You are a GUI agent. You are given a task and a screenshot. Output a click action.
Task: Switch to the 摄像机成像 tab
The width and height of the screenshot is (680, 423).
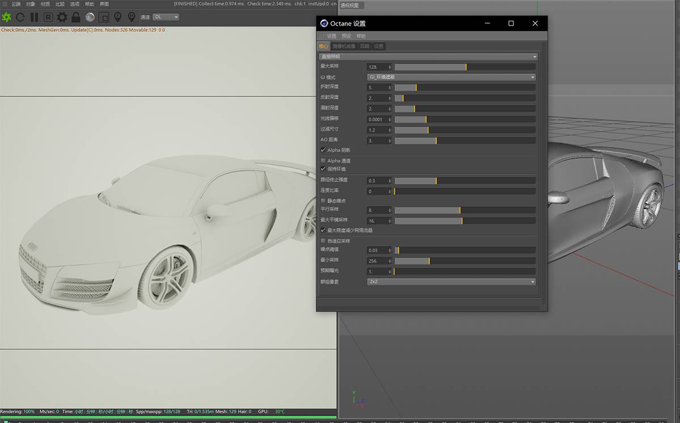pos(344,46)
